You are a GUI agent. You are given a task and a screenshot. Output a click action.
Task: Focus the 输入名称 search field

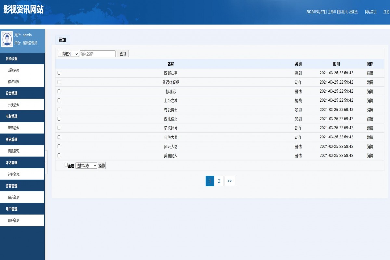pos(97,54)
